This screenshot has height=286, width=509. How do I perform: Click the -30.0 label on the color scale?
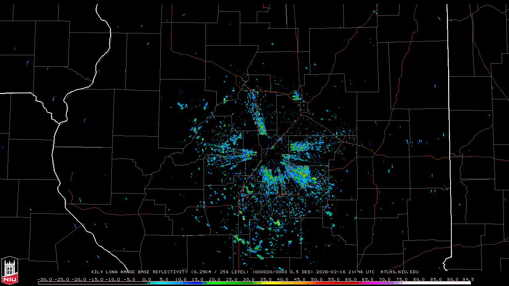[x=45, y=279]
